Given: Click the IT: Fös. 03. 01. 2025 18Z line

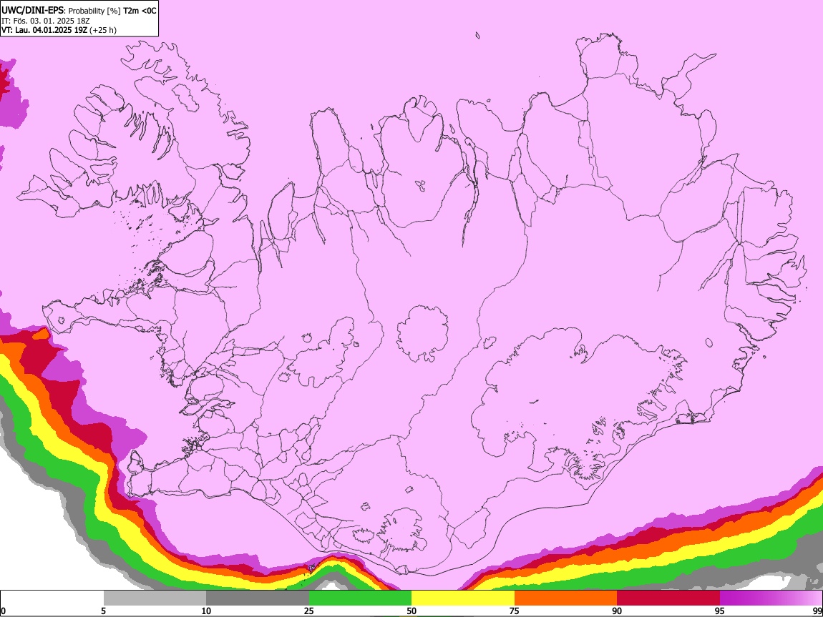Looking at the screenshot, I should (46, 21).
